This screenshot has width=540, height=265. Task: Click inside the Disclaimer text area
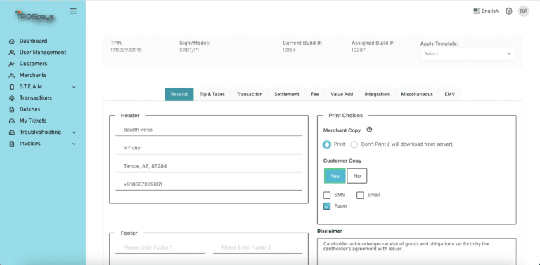[417, 251]
